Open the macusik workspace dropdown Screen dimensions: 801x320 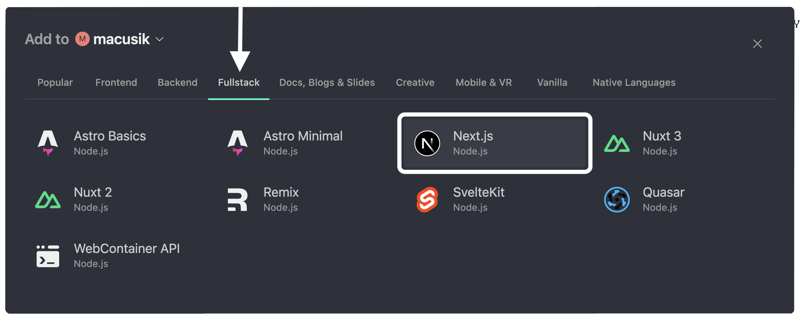pyautogui.click(x=159, y=39)
